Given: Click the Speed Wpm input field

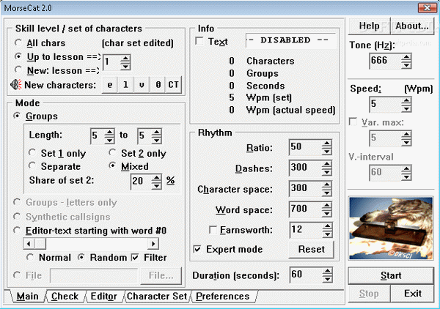Looking at the screenshot, I should tap(385, 105).
